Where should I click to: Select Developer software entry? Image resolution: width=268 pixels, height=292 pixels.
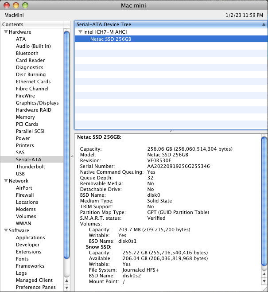(x=28, y=245)
